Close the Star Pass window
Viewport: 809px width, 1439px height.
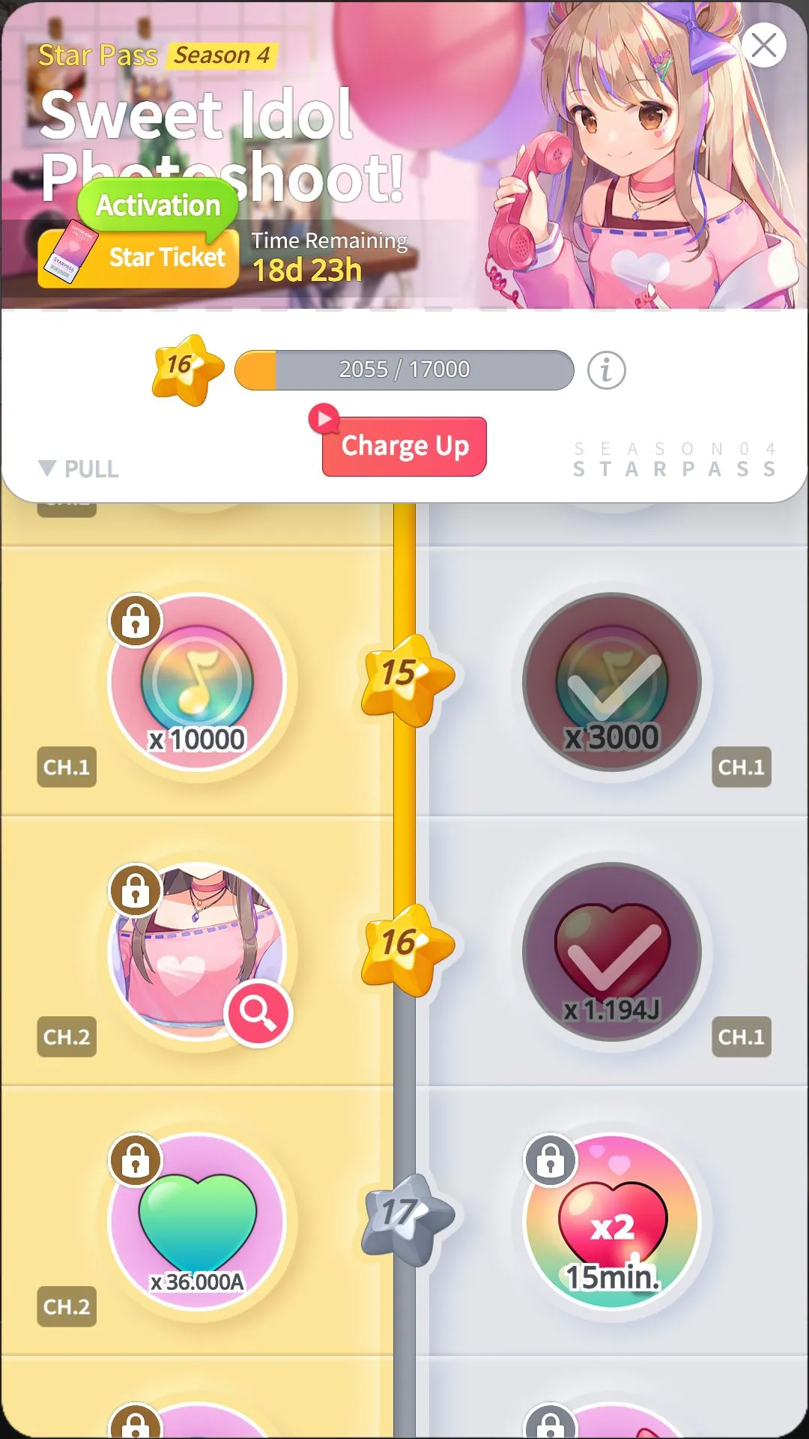click(x=764, y=45)
